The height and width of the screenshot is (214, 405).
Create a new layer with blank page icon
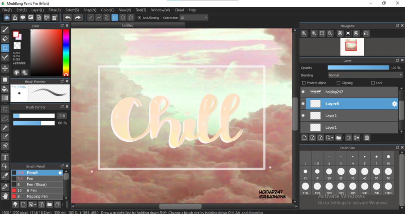pyautogui.click(x=305, y=138)
